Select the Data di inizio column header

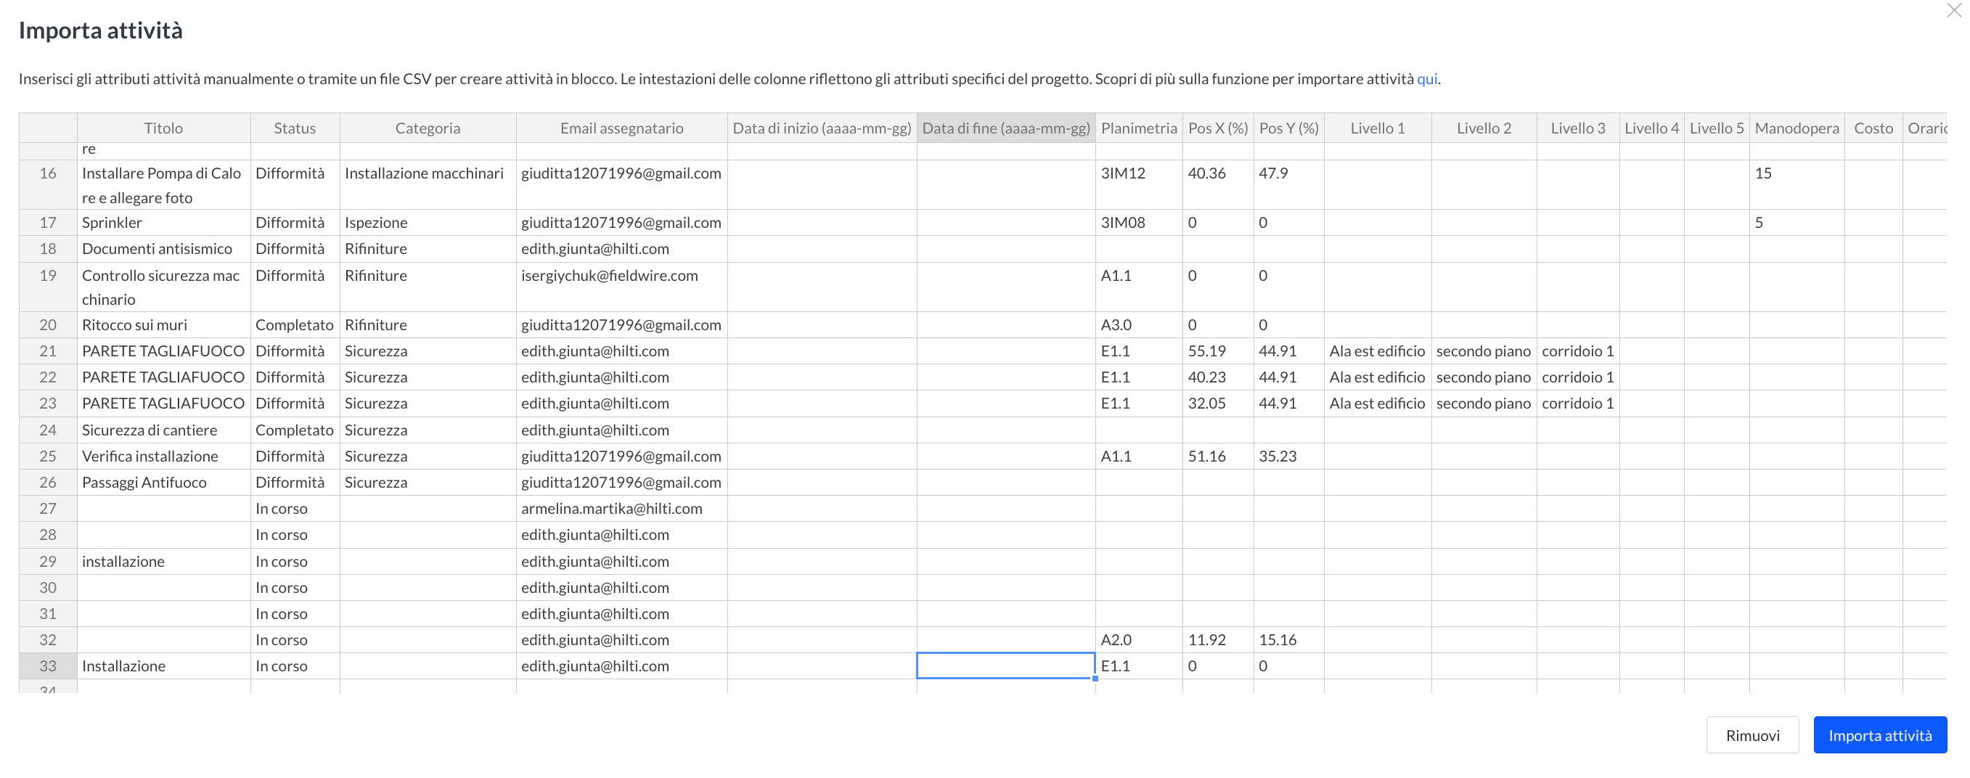[x=822, y=128]
